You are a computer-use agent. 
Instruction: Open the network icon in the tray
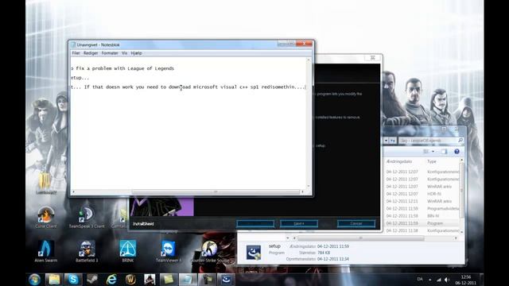click(x=439, y=280)
